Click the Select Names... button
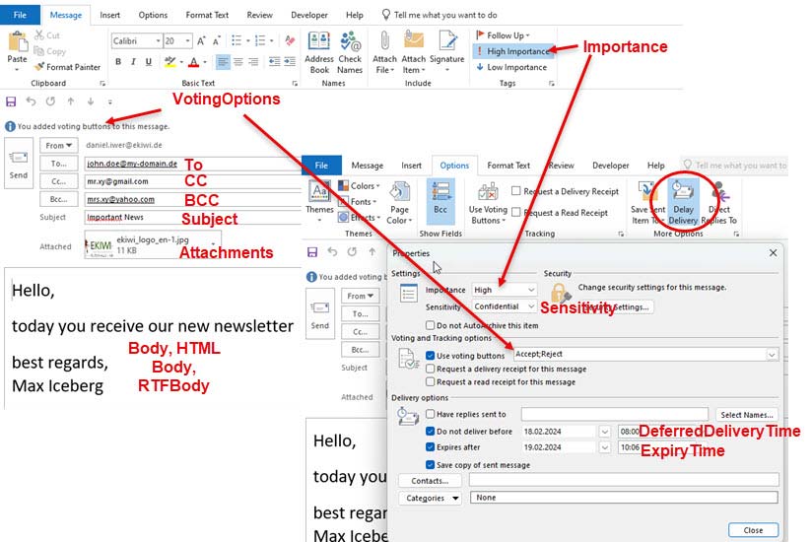The width and height of the screenshot is (812, 542). [747, 415]
